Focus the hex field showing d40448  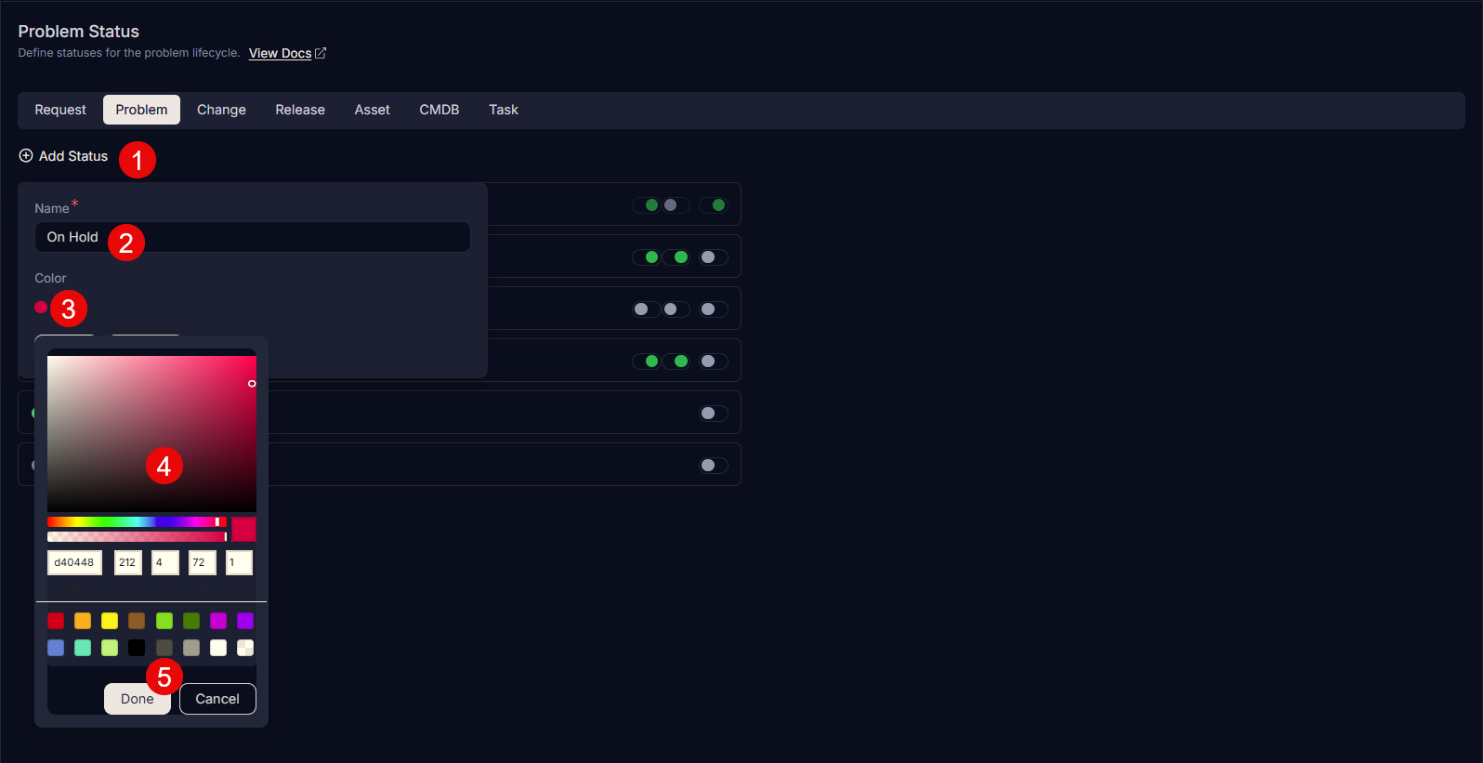74,562
